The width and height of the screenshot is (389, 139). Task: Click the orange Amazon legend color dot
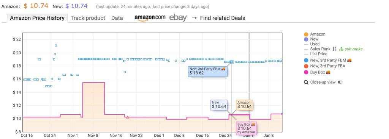tap(306, 34)
